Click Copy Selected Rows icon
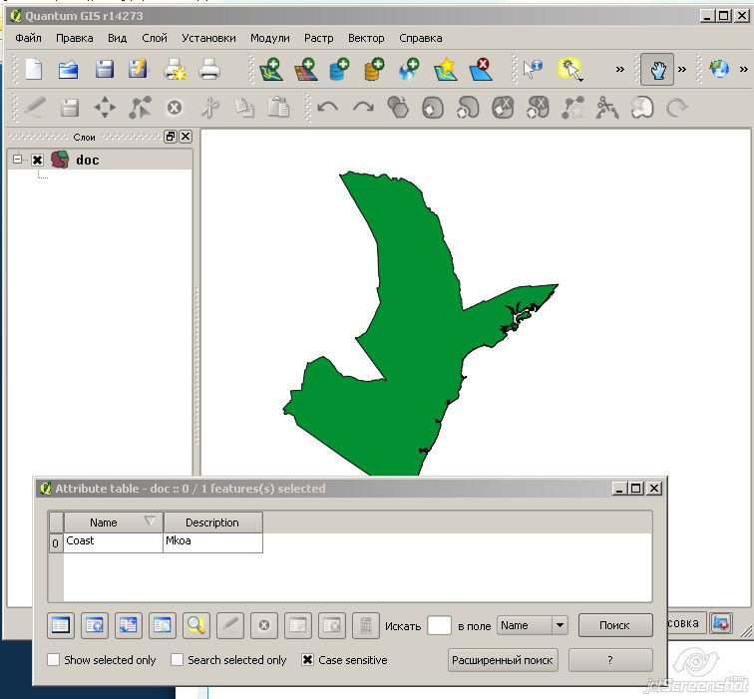754x699 pixels. [x=162, y=625]
